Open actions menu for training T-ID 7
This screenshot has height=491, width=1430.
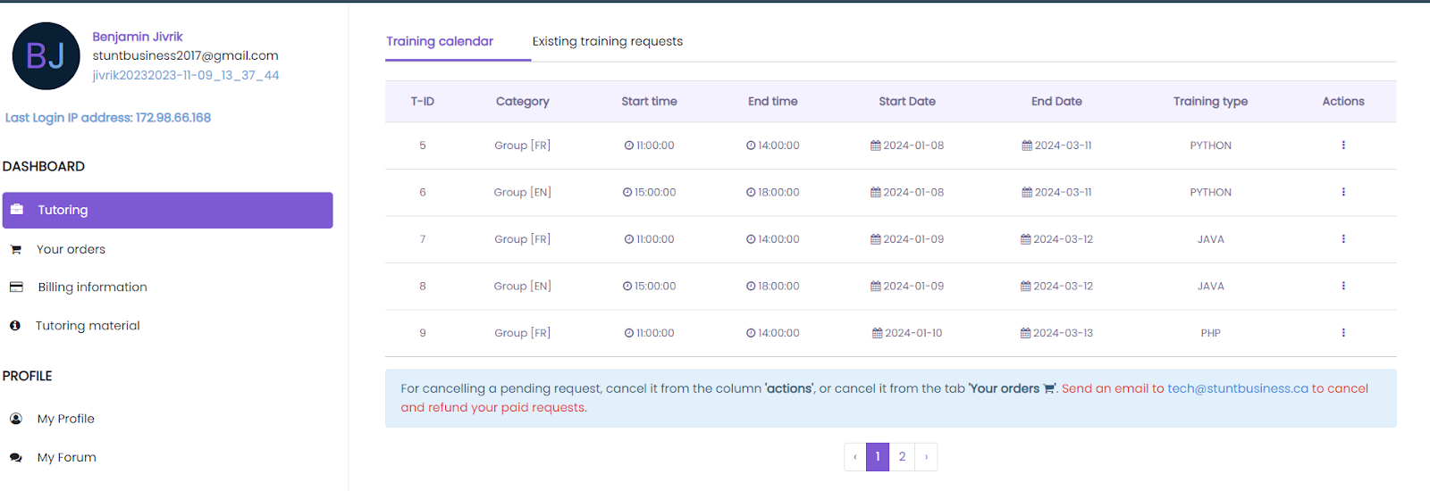pos(1343,239)
